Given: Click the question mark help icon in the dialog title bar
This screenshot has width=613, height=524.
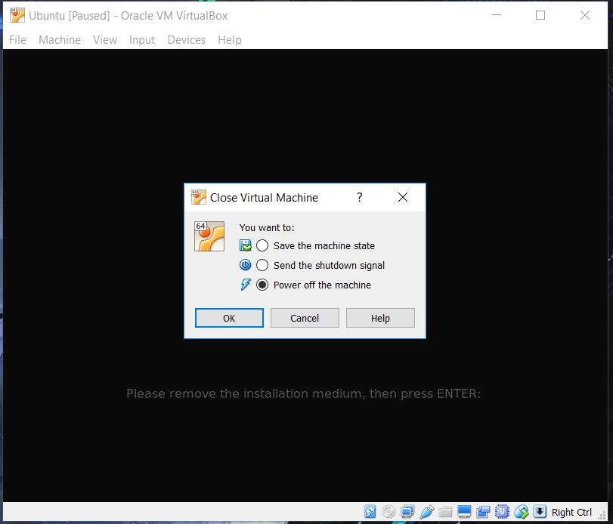Looking at the screenshot, I should coord(360,197).
